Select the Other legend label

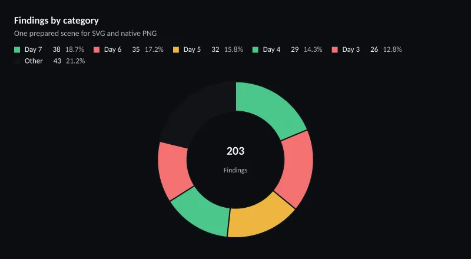(34, 61)
